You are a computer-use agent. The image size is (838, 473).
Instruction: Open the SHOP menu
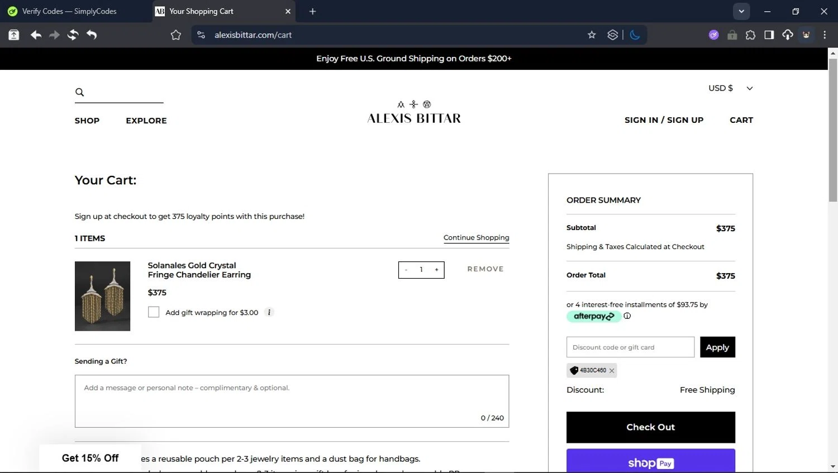click(87, 121)
